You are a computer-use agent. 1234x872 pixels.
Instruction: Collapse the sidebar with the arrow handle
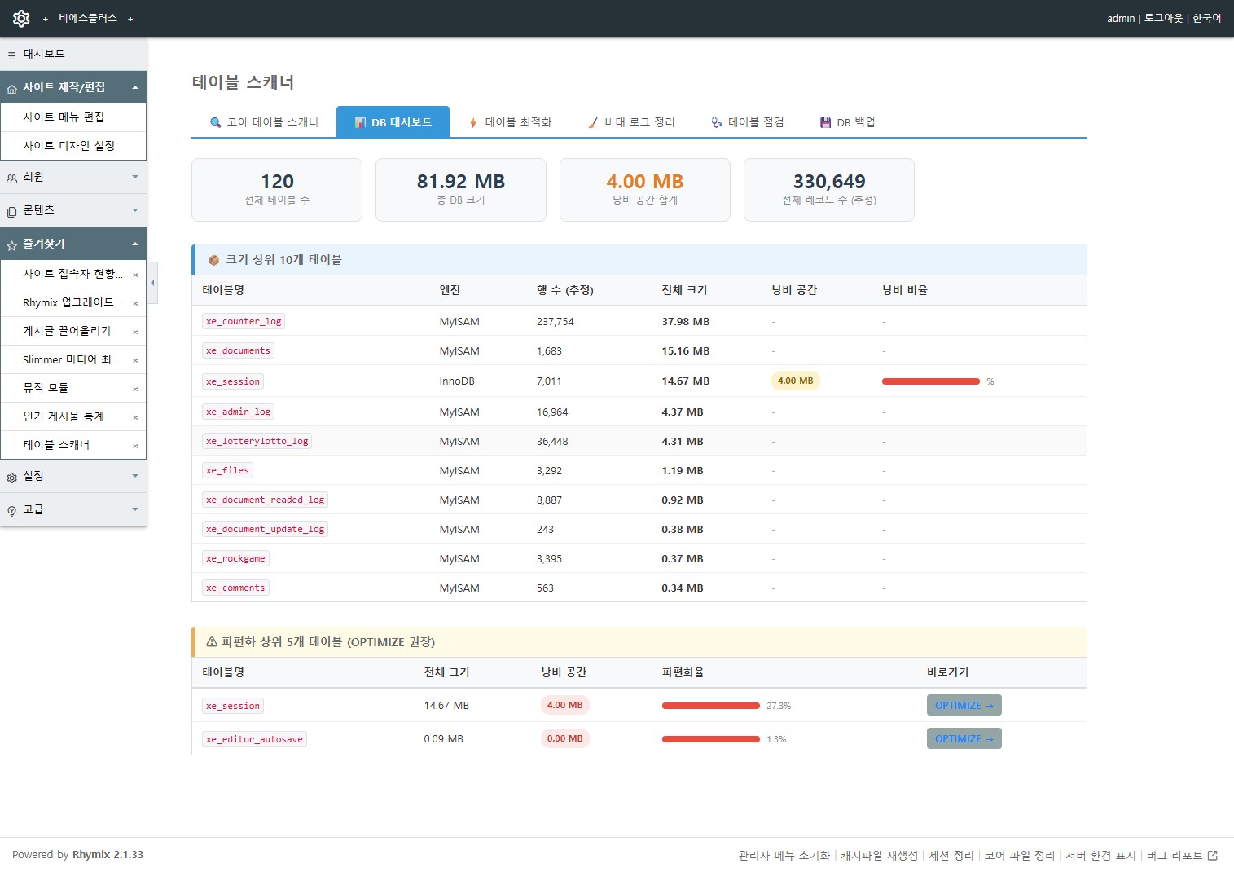click(152, 283)
